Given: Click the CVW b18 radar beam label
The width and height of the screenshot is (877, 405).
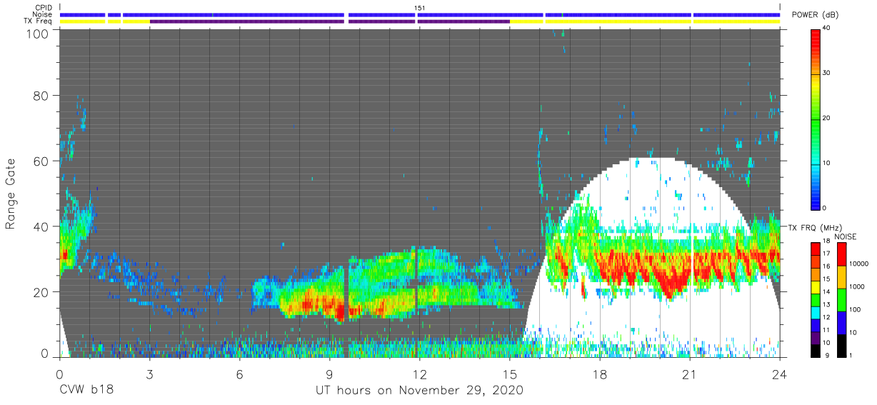Looking at the screenshot, I should pos(86,390).
